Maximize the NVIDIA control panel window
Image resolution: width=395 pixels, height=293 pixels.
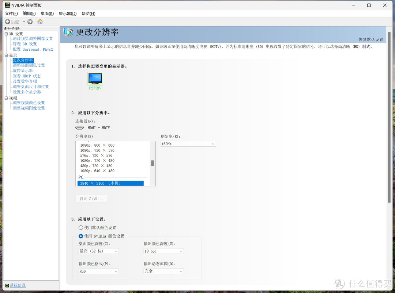click(369, 5)
